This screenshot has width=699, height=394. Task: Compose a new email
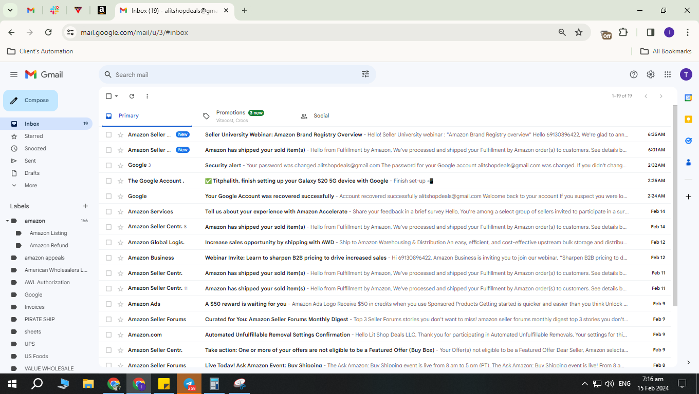point(31,101)
